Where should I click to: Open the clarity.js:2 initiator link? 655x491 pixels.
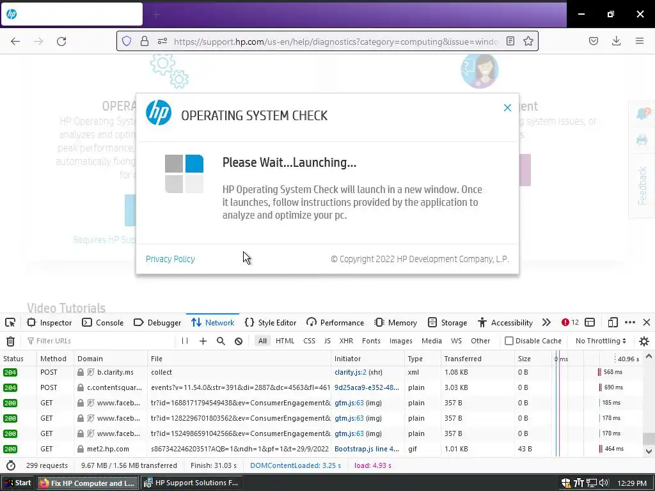[x=351, y=372]
